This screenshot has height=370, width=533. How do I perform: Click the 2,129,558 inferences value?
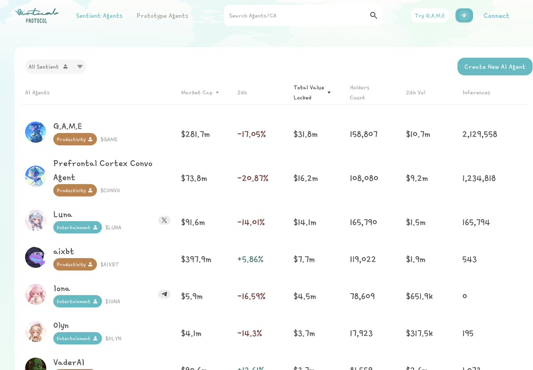coord(480,134)
